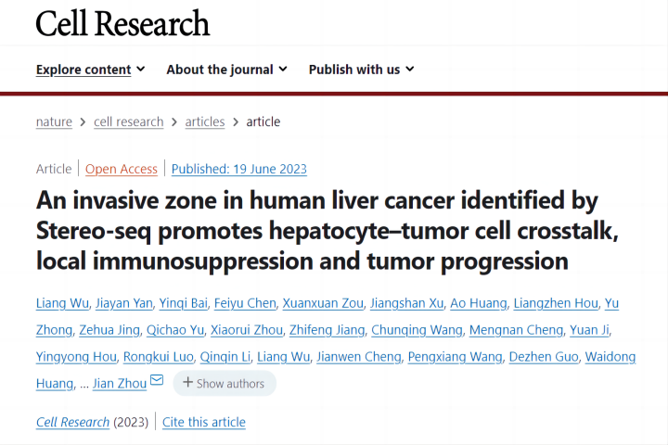Open the About the journal dropdown
The height and width of the screenshot is (445, 668).
226,70
